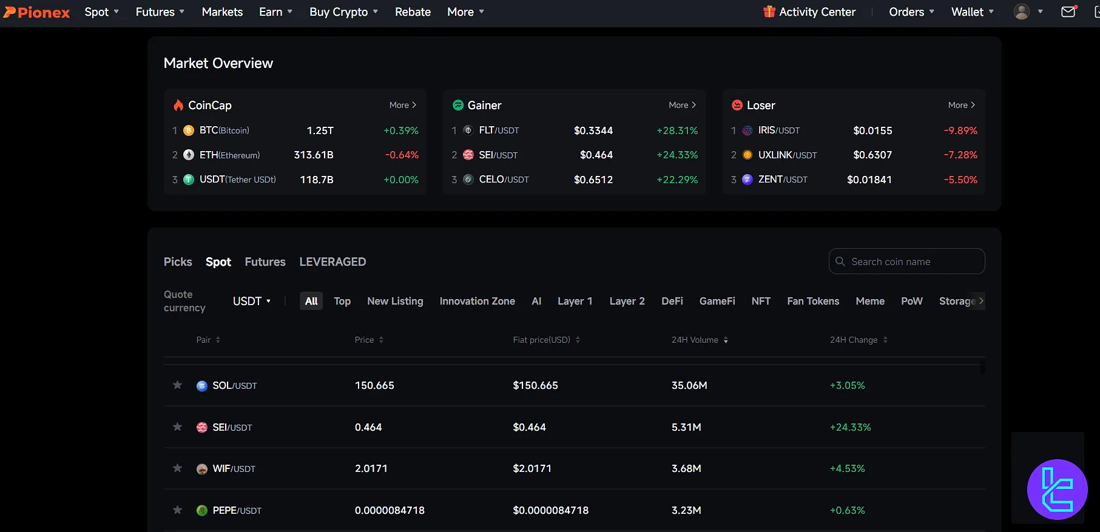This screenshot has height=532, width=1100.
Task: Click the SEI icon in Gainer list
Action: pos(468,155)
